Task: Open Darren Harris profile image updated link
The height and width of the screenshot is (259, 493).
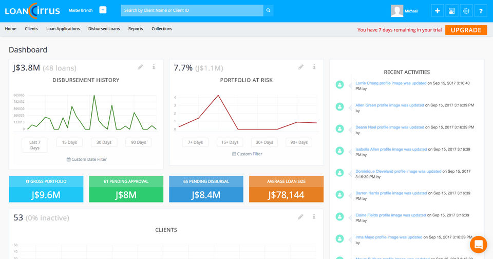Action: tap(391, 193)
